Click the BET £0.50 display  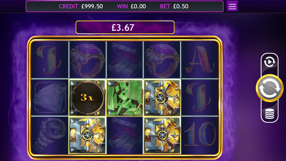coord(174,6)
